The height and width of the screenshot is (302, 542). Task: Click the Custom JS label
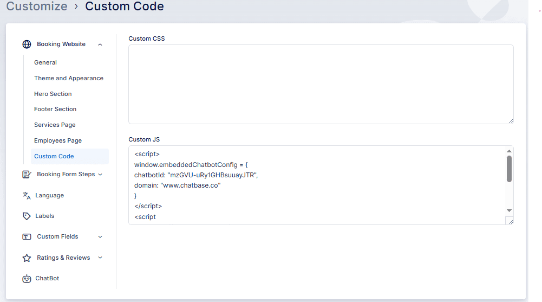144,139
